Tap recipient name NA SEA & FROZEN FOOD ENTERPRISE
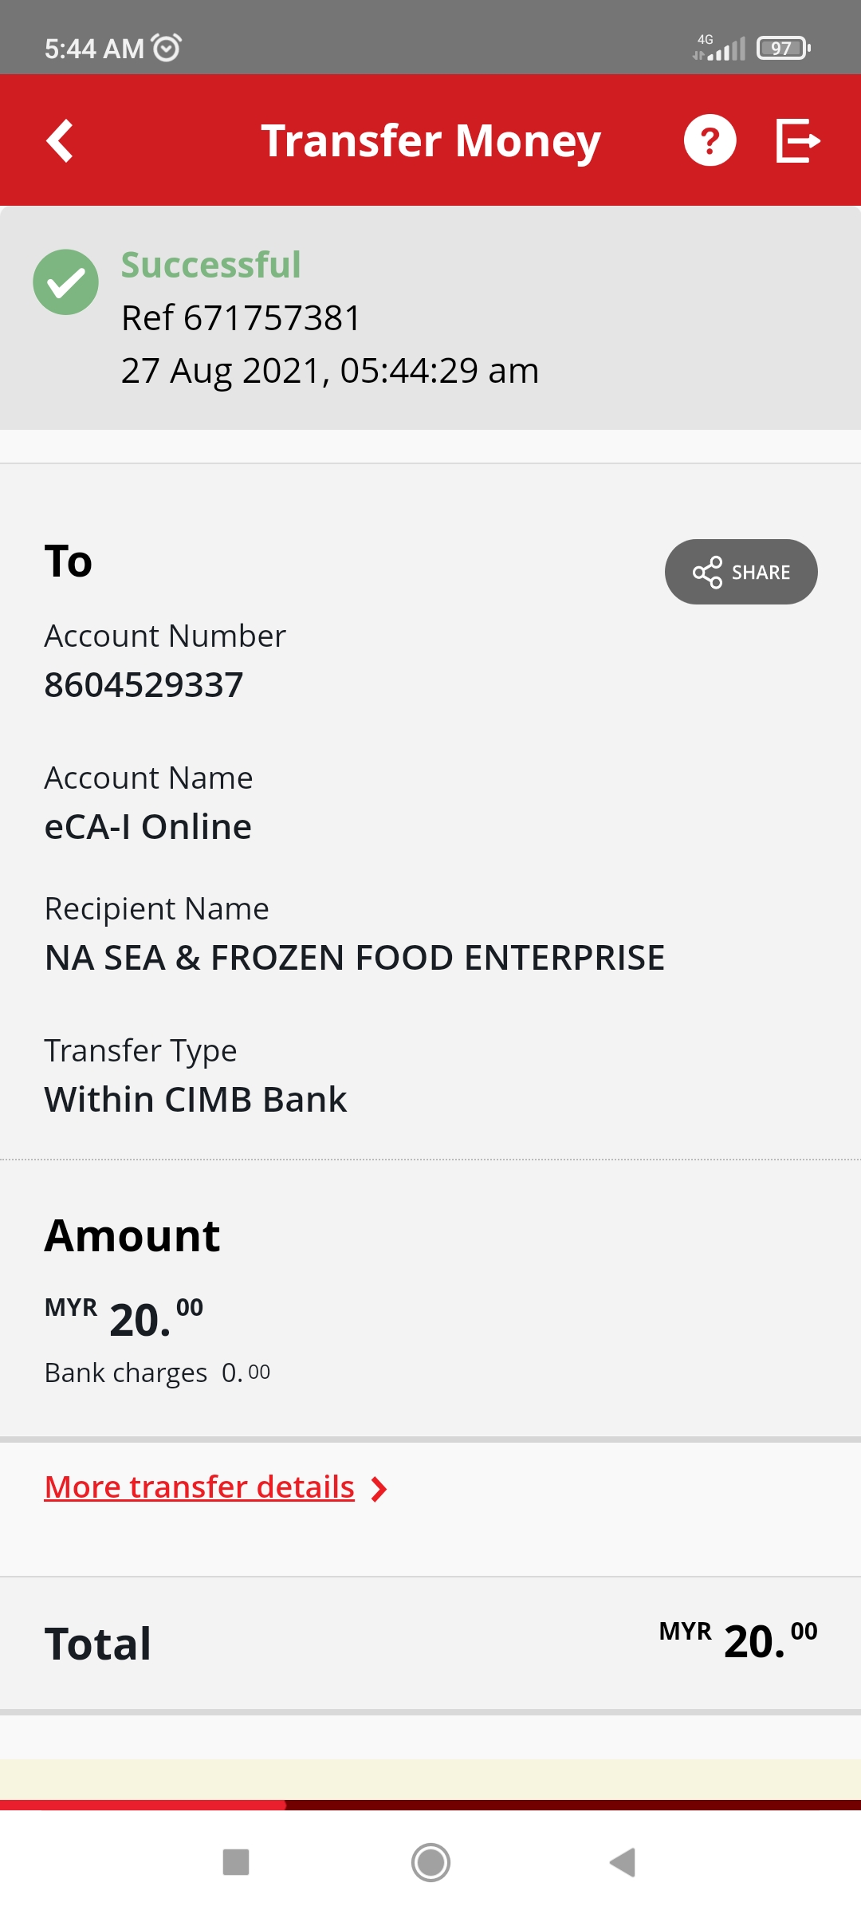Screen dimensions: 861x1914 pyautogui.click(x=355, y=957)
